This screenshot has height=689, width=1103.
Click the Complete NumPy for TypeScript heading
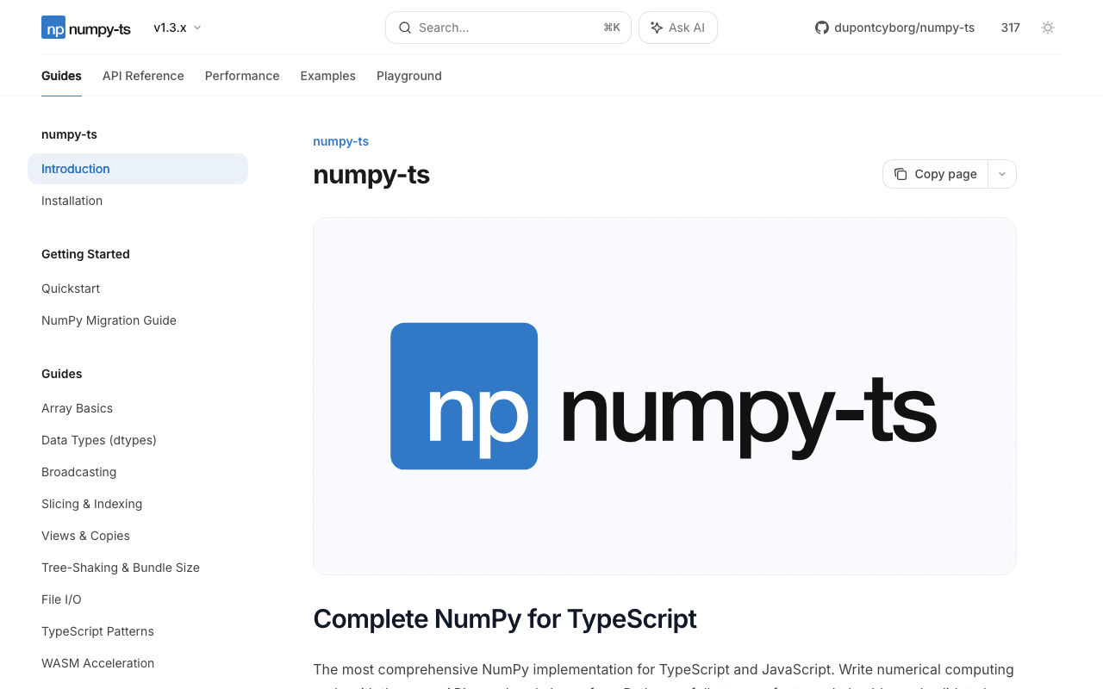point(505,618)
